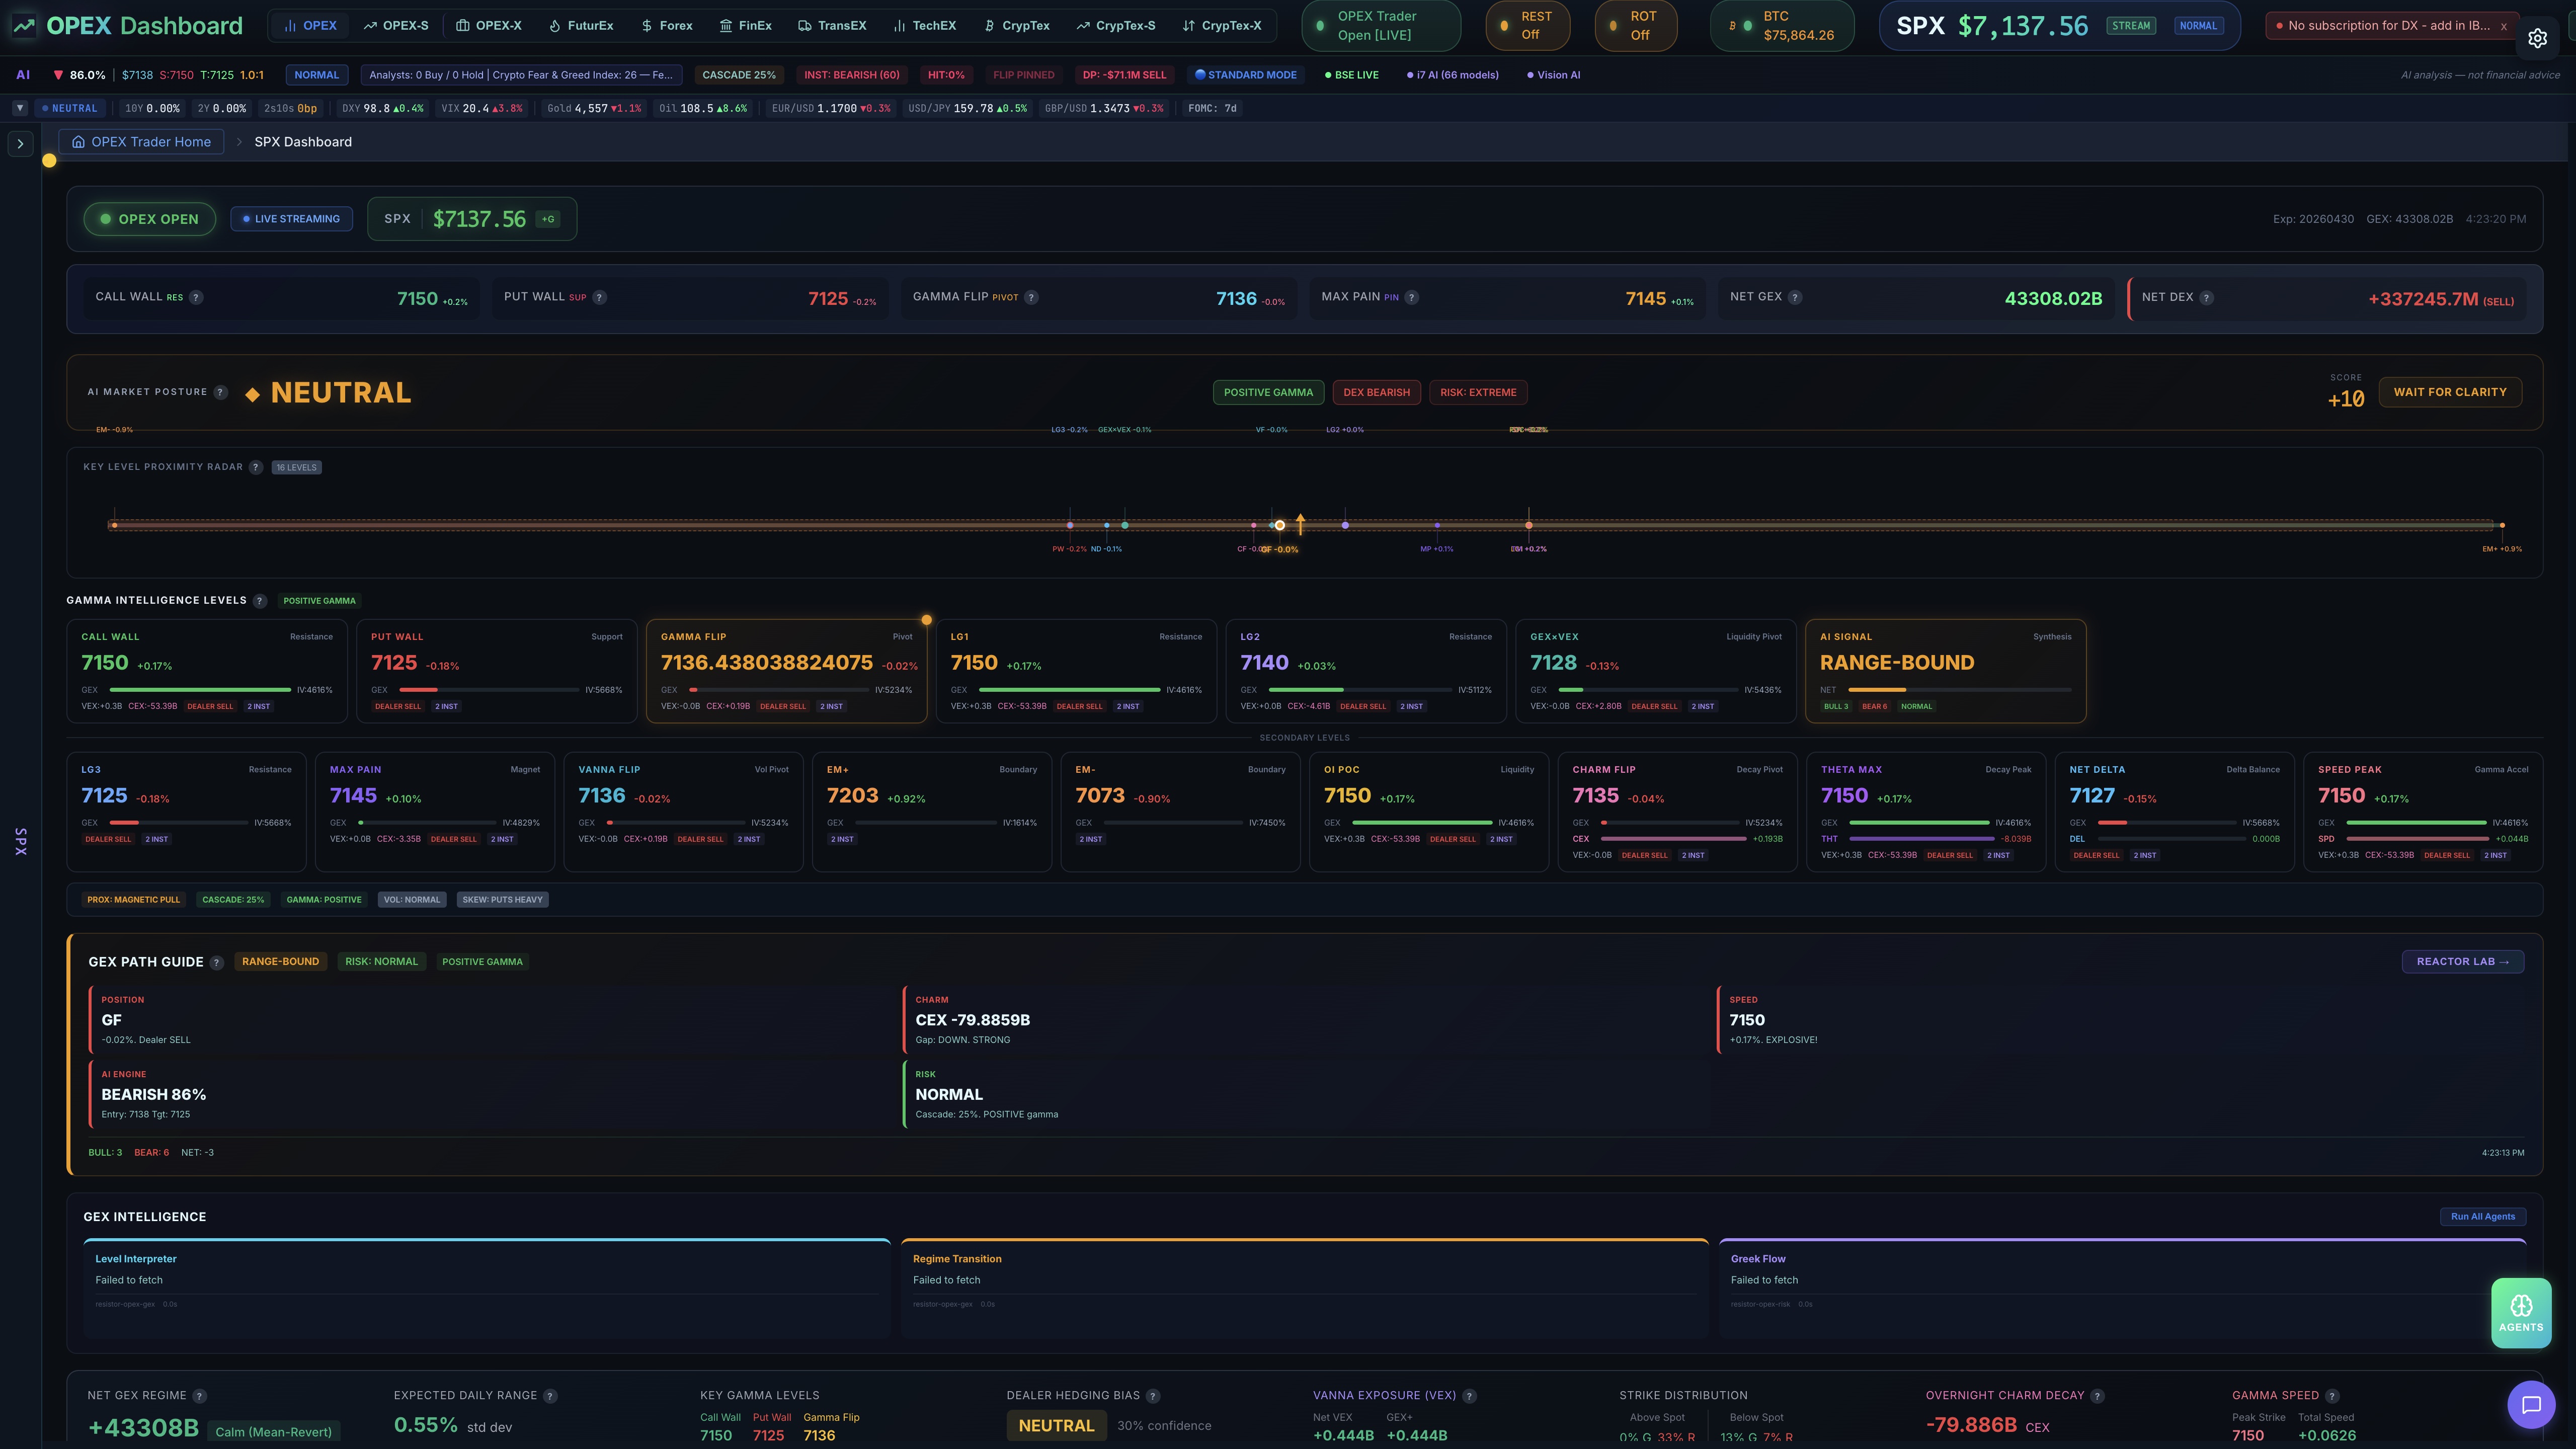This screenshot has height=1449, width=2576.
Task: Click the Call Wall GEX strength bar
Action: click(200, 690)
